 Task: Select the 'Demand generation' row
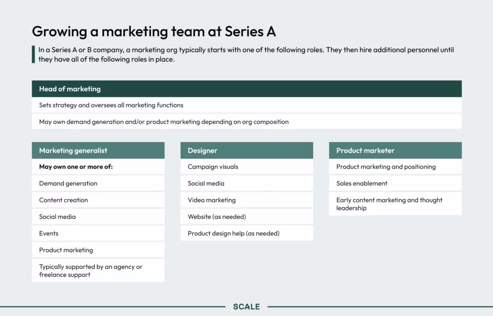98,183
